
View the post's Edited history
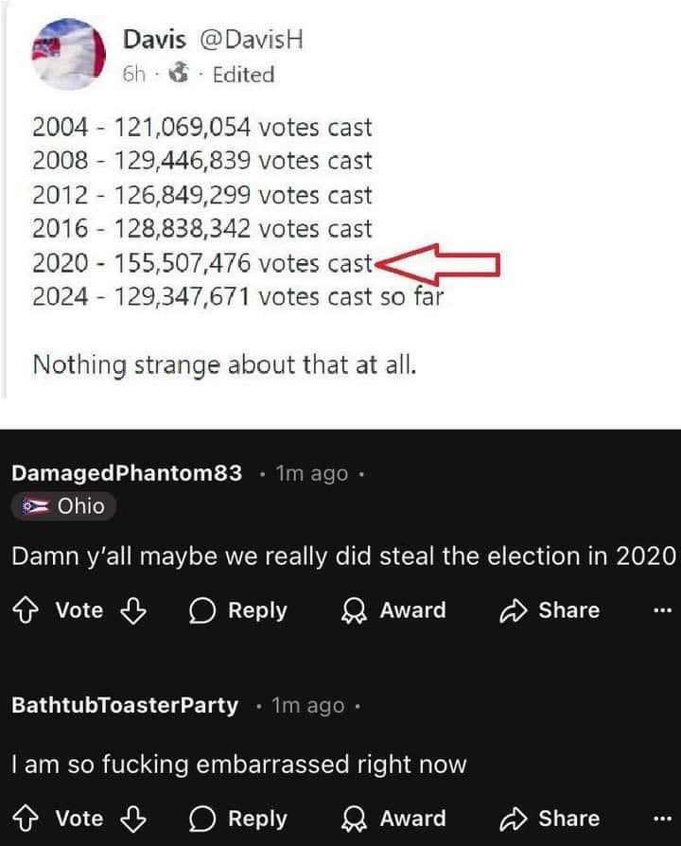click(x=243, y=75)
